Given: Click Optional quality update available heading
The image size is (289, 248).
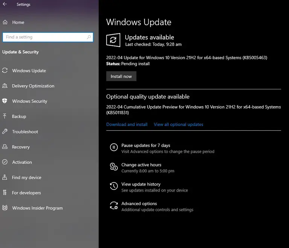Looking at the screenshot, I should click(148, 96).
